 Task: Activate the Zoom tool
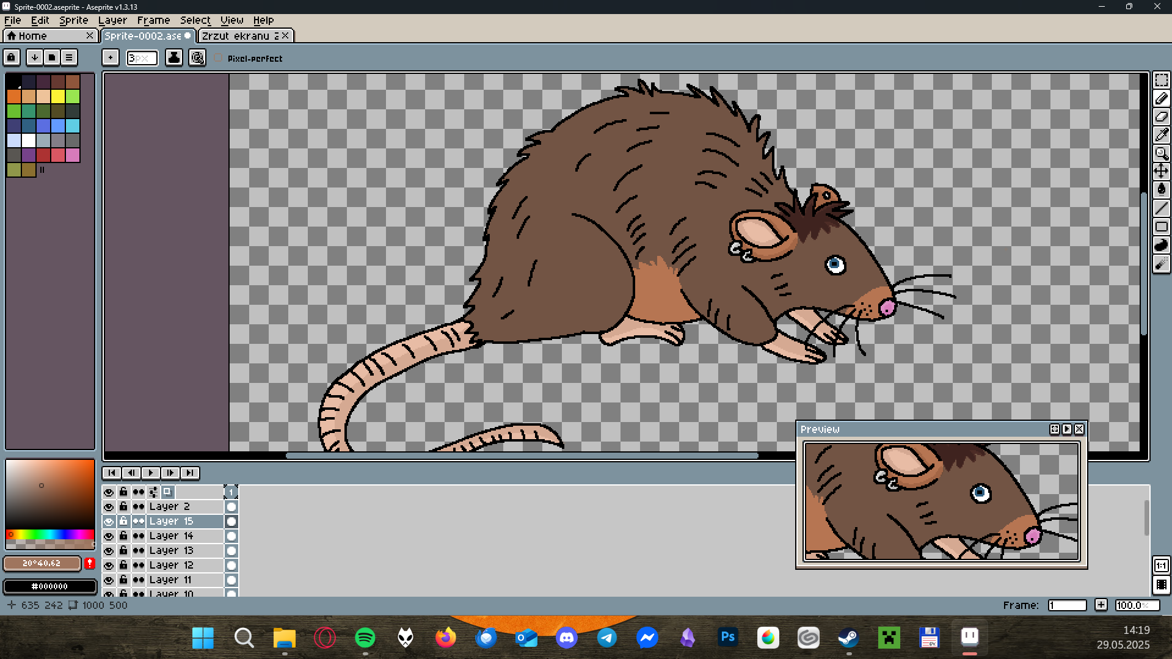coord(1161,153)
